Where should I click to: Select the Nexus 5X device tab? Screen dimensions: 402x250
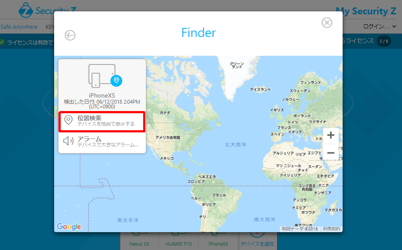[139, 243]
